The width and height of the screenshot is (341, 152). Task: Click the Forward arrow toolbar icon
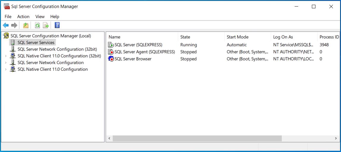tap(14, 25)
